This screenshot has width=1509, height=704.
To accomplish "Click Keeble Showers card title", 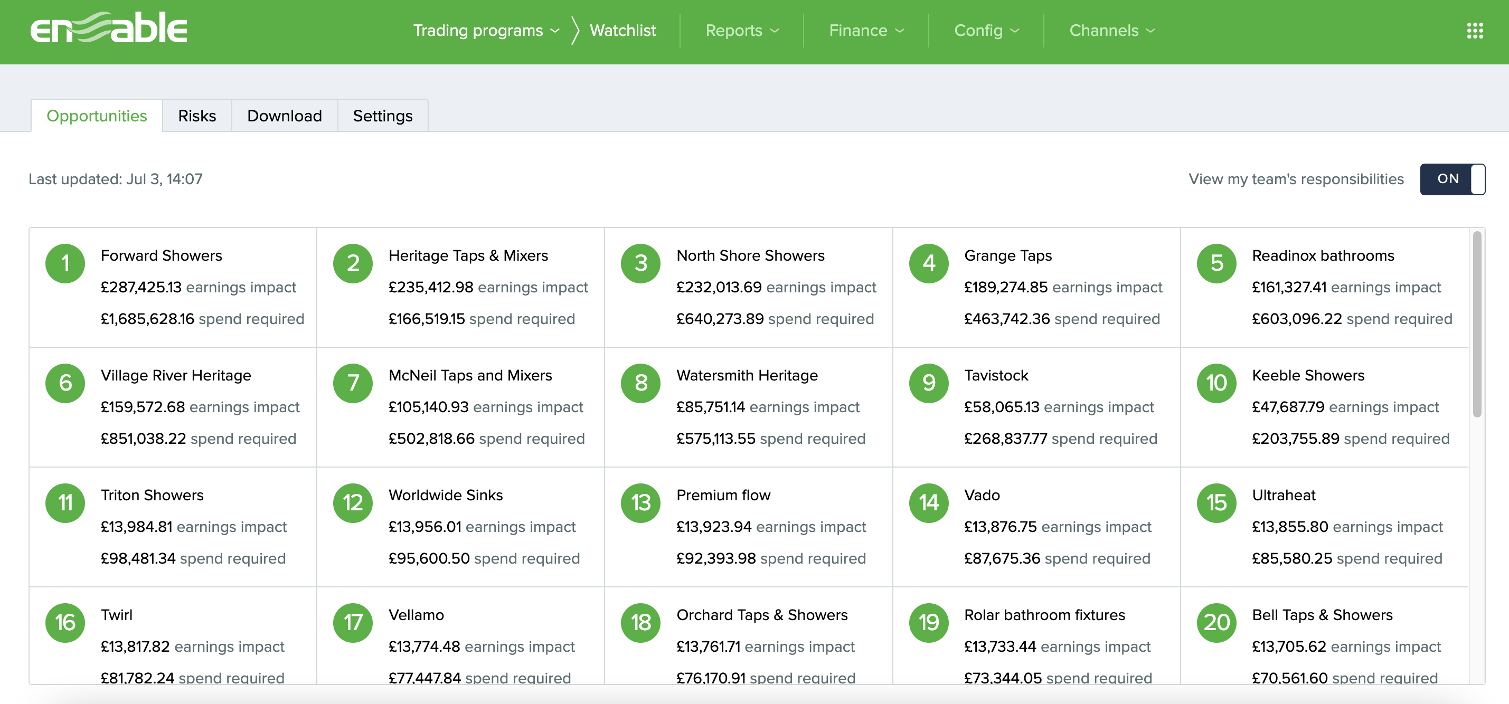I will [x=1308, y=375].
